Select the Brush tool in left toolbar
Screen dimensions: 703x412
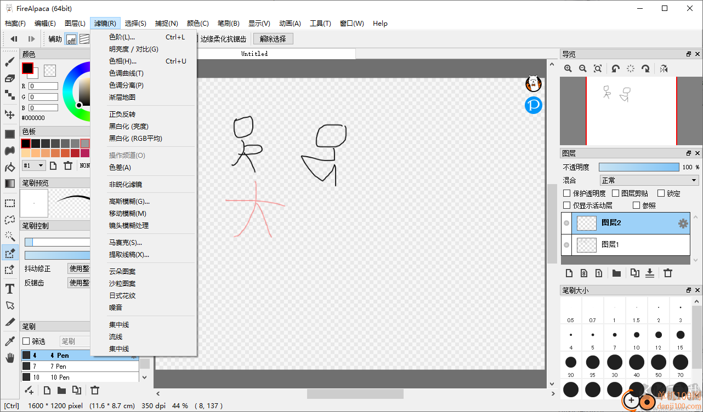(10, 62)
